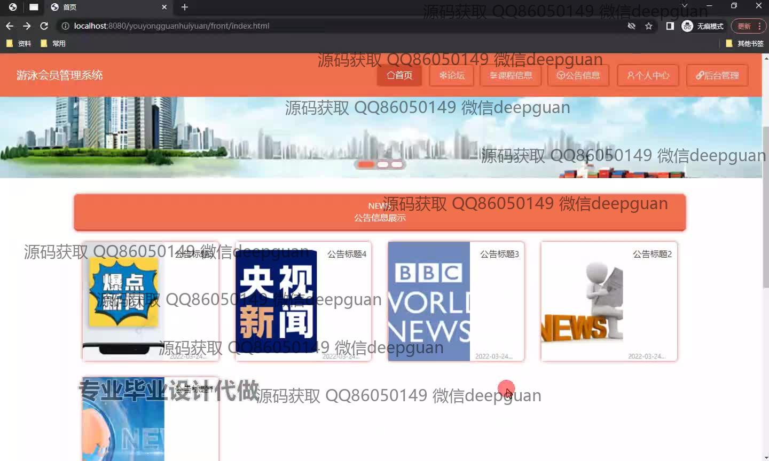Bookmark this page with the star icon
This screenshot has height=461, width=769.
(649, 26)
